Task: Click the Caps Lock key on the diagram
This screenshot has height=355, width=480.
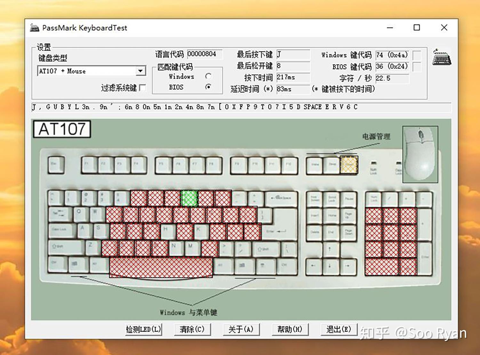Action: 62,231
